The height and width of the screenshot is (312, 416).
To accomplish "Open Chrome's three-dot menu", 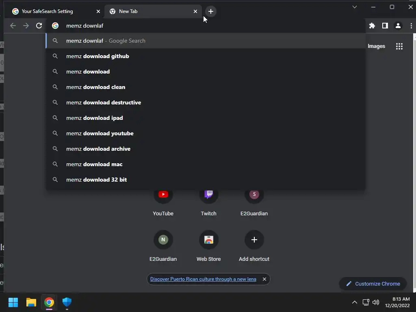I will coord(411,26).
